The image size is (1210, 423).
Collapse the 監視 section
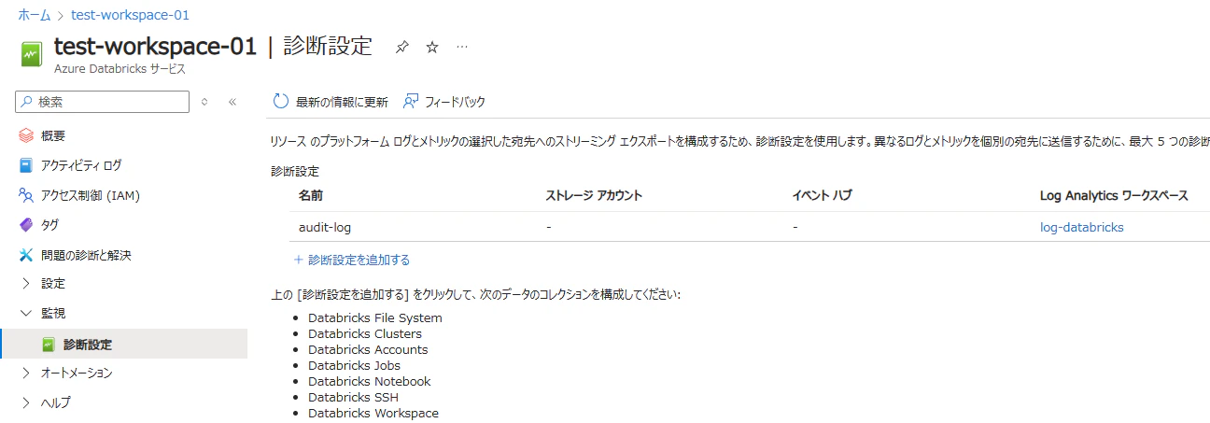tap(26, 313)
